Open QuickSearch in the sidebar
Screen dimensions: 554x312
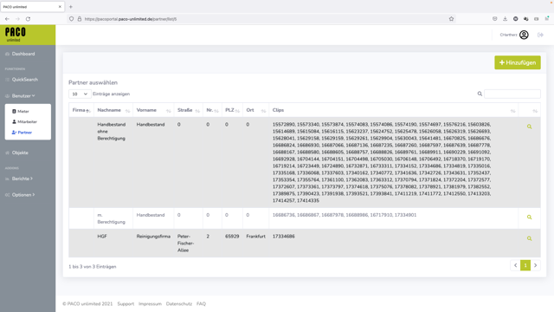[x=25, y=80]
